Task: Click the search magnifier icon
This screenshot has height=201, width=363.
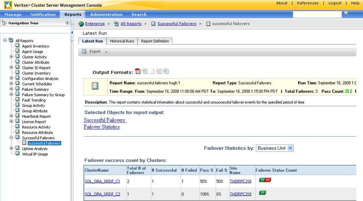Action: tap(346, 13)
